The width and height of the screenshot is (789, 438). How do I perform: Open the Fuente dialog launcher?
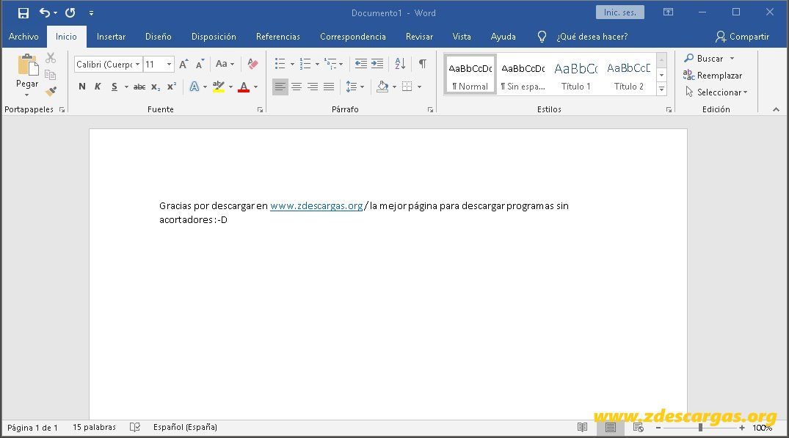click(x=260, y=109)
